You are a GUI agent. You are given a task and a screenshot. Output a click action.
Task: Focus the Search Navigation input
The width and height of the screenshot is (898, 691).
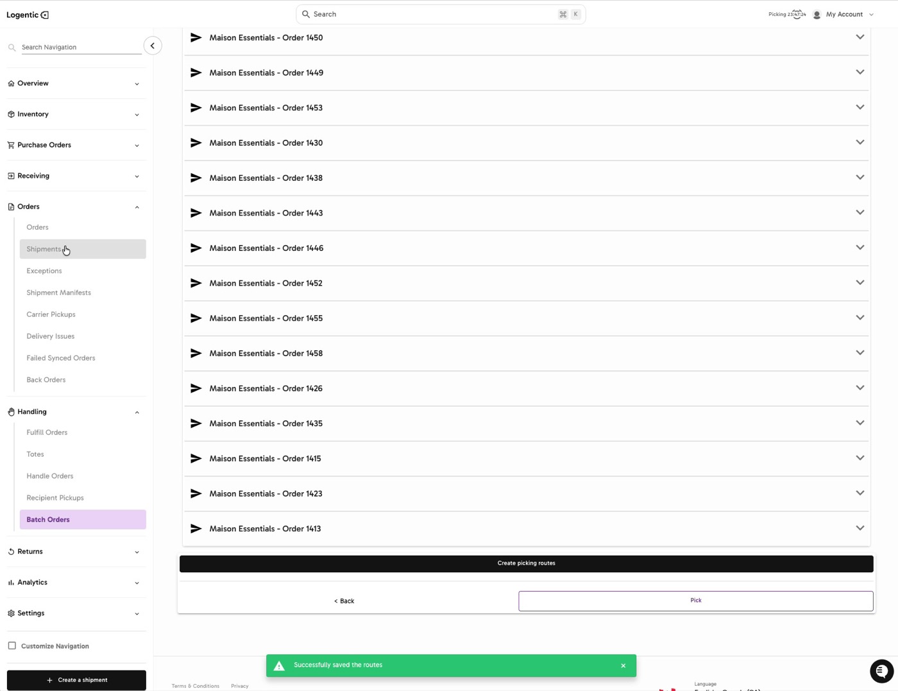click(81, 47)
